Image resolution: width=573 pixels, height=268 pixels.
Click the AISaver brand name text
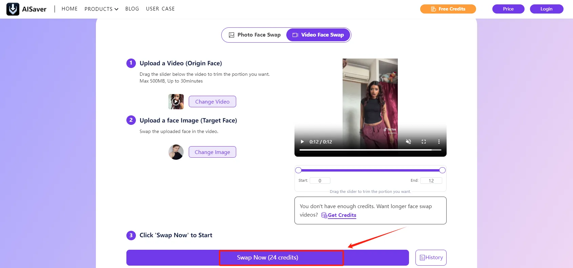[34, 9]
